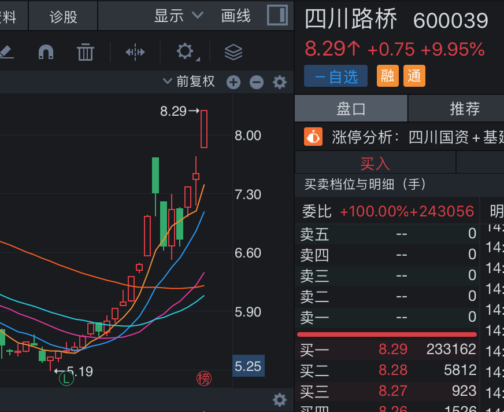
Task: Click the stock code 600039
Action: (451, 21)
